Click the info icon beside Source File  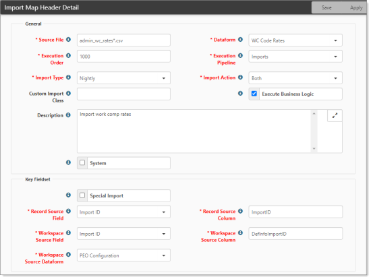pyautogui.click(x=68, y=40)
